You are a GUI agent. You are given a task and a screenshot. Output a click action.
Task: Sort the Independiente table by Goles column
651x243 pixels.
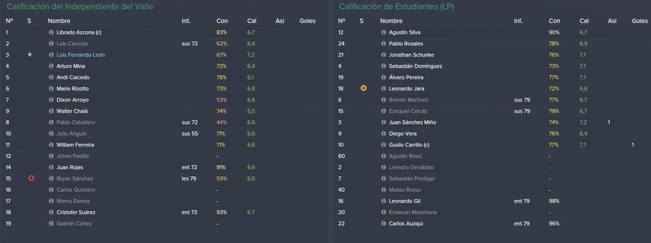click(308, 21)
